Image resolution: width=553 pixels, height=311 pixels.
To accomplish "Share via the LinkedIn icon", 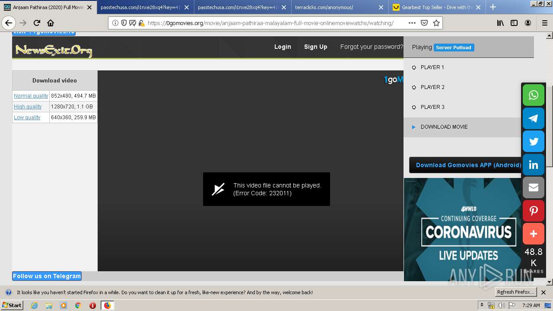I will coord(534,165).
